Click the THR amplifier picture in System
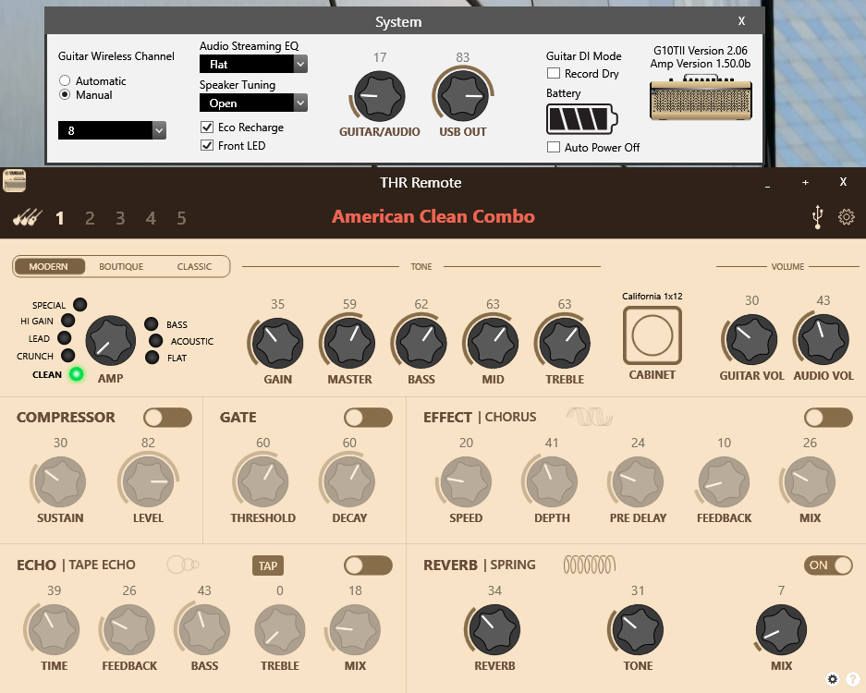Screen dimensions: 866x693 pyautogui.click(x=701, y=98)
